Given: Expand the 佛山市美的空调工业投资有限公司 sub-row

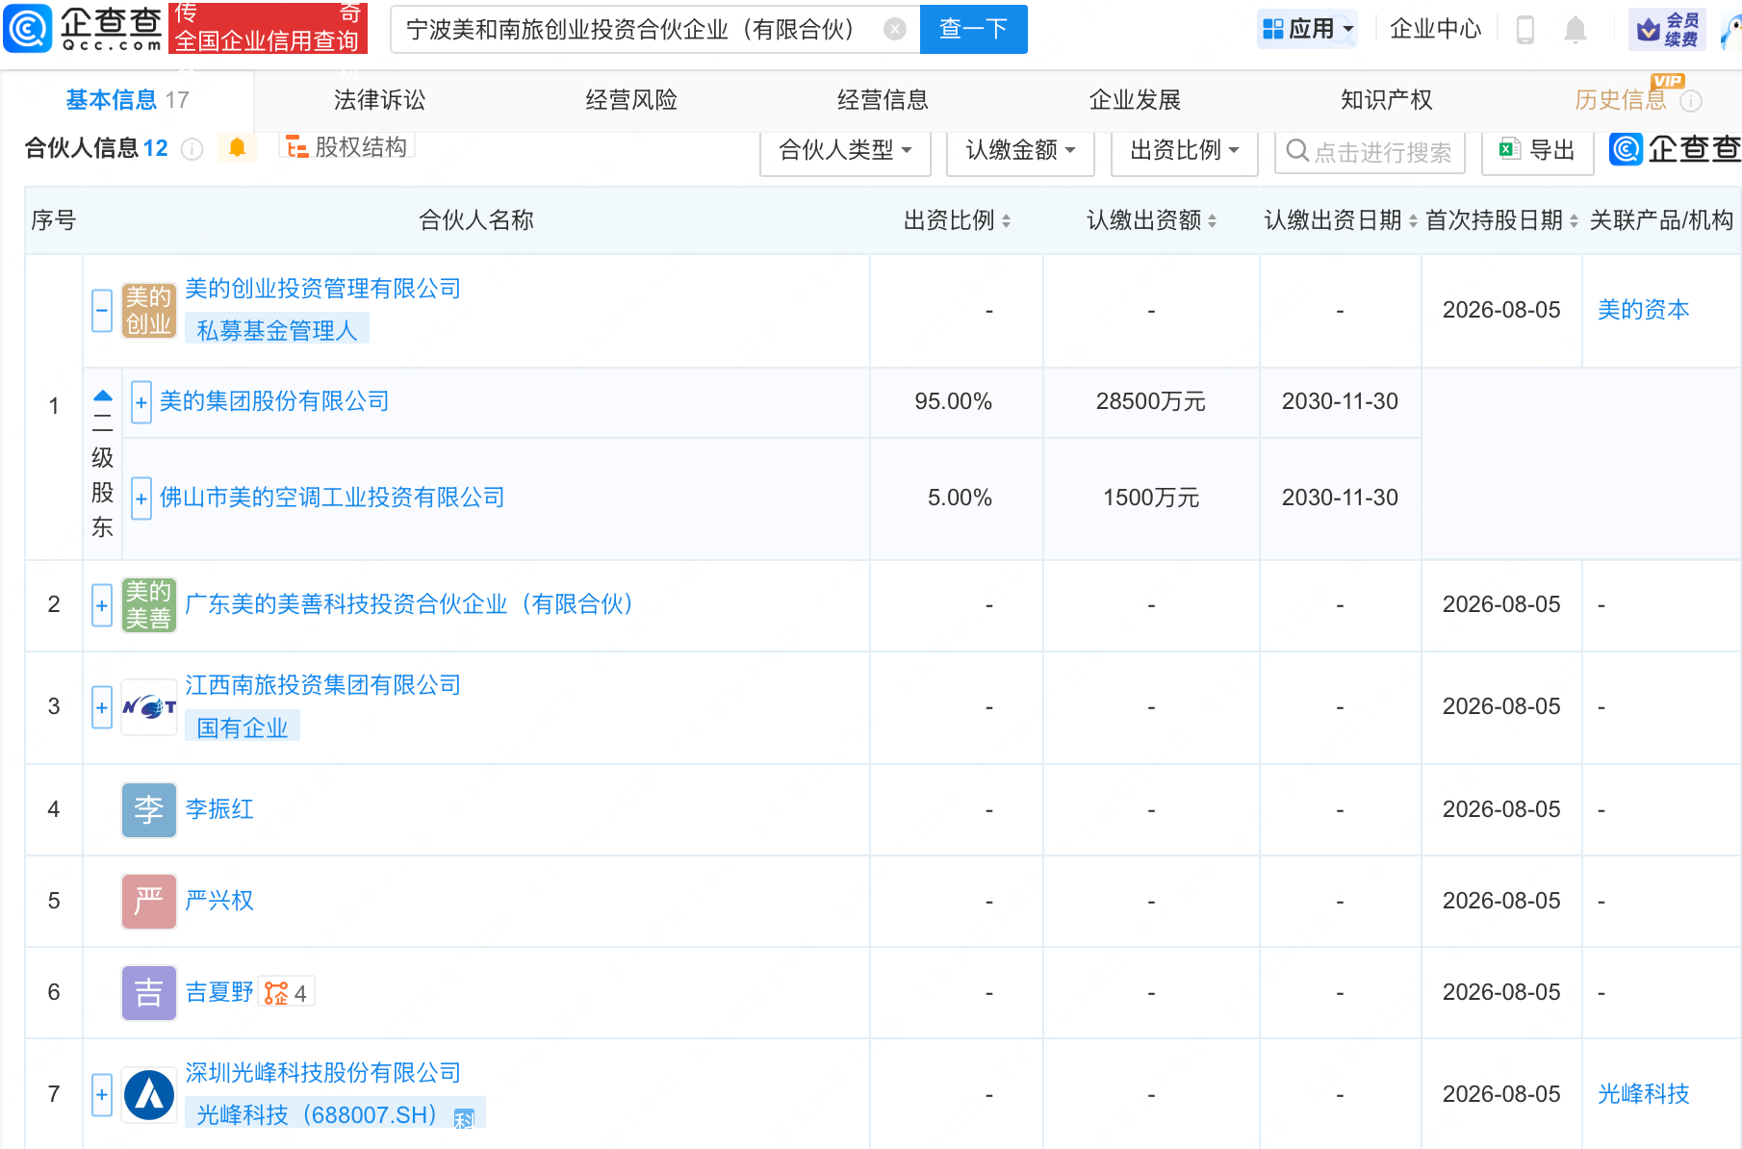Looking at the screenshot, I should pos(141,498).
